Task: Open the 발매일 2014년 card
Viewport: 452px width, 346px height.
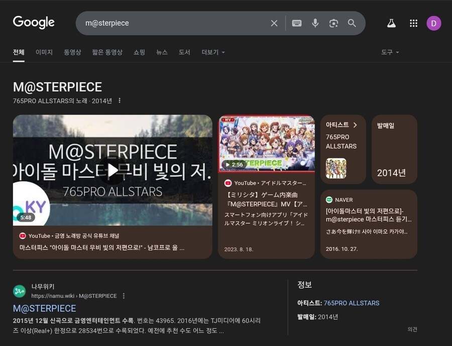Action: 394,149
